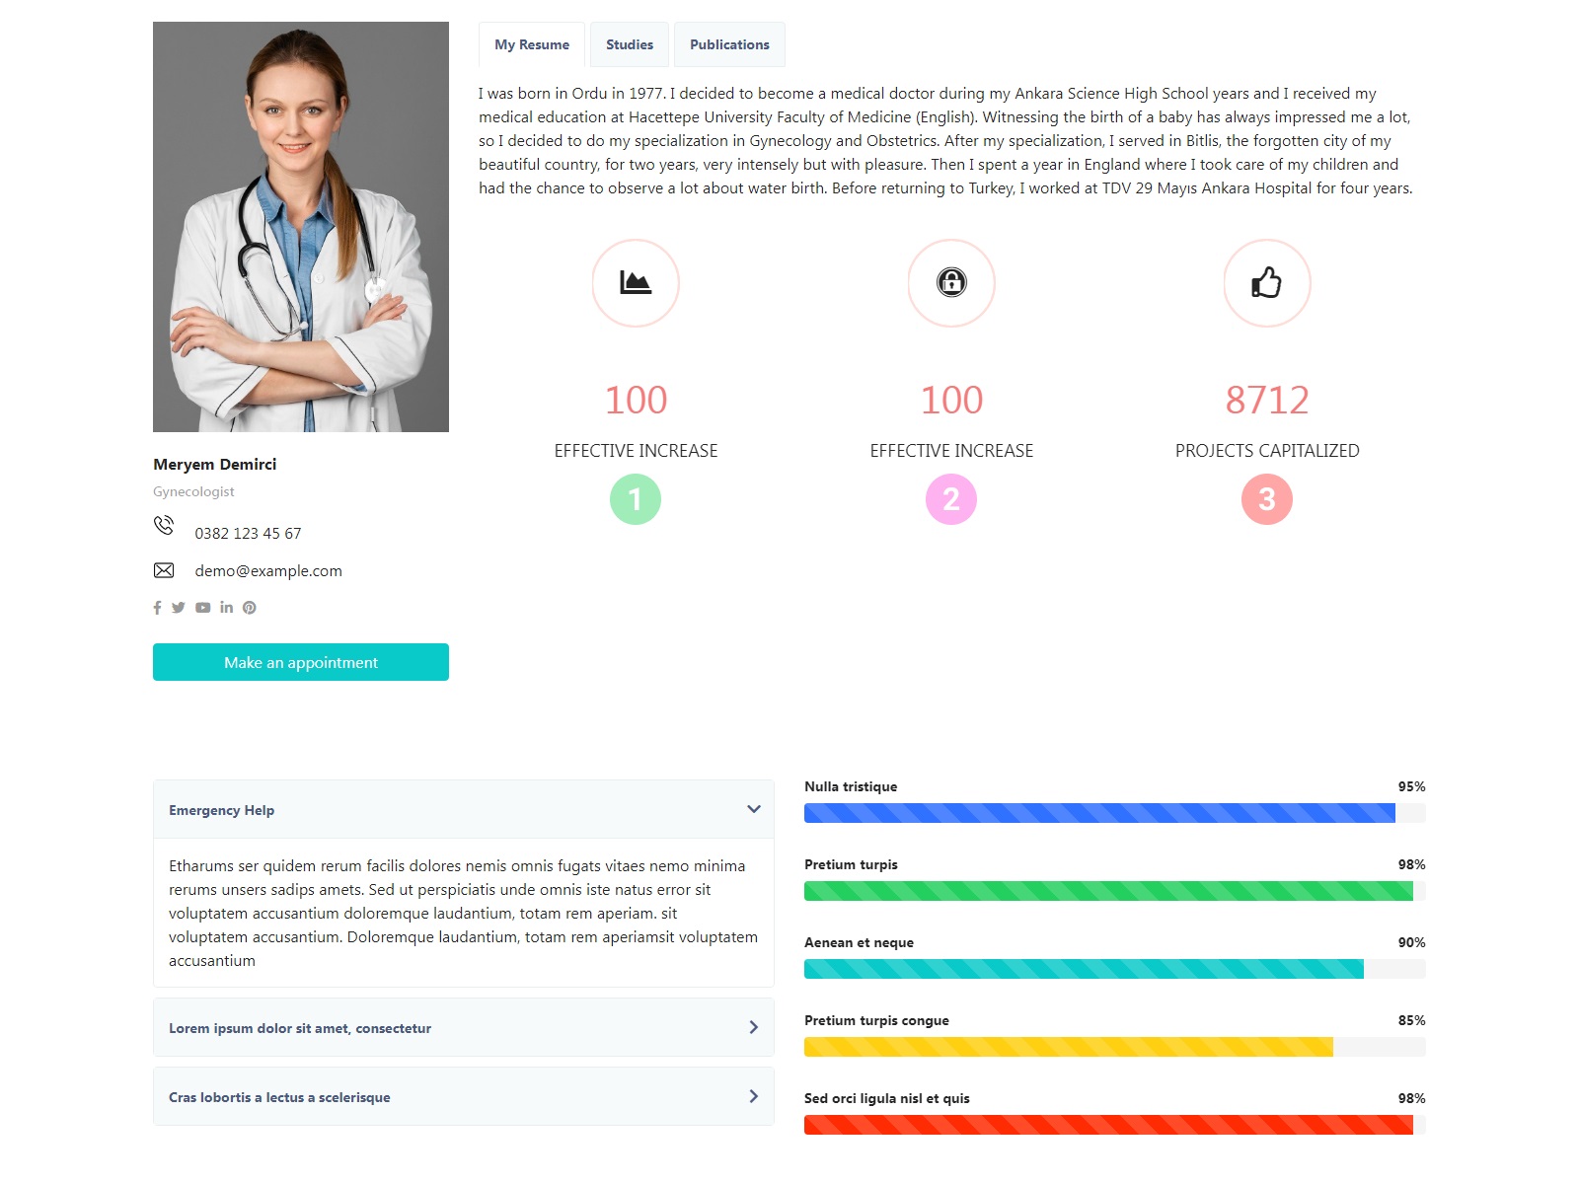The height and width of the screenshot is (1184, 1579).
Task: Click the doctor's profile photo
Action: tap(301, 227)
